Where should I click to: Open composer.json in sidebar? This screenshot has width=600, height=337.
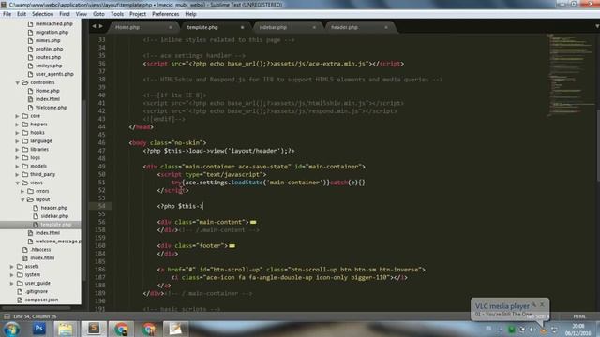(x=41, y=300)
